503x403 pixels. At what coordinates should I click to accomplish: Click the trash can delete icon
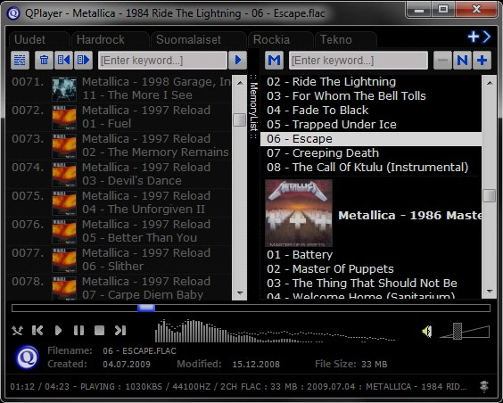(x=44, y=60)
